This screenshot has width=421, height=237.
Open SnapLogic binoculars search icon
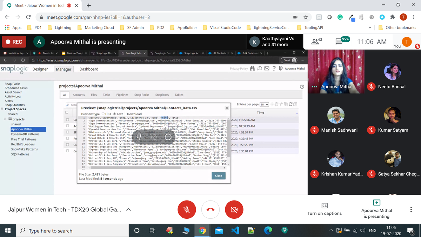pos(253,68)
